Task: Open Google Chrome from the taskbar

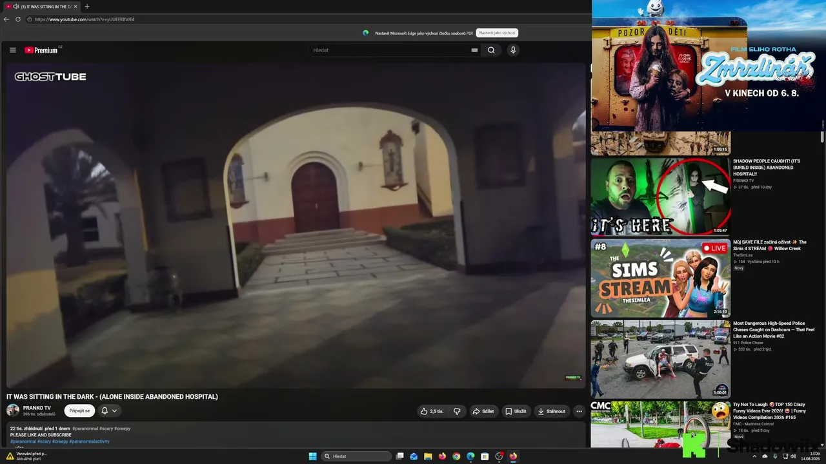Action: [456, 456]
